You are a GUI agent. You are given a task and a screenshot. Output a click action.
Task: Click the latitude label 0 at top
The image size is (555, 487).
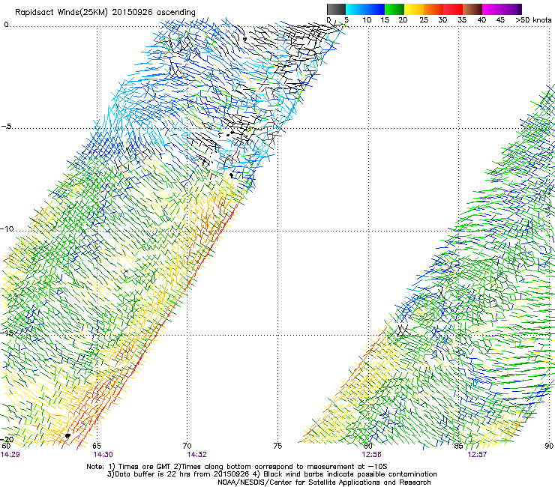(6, 25)
